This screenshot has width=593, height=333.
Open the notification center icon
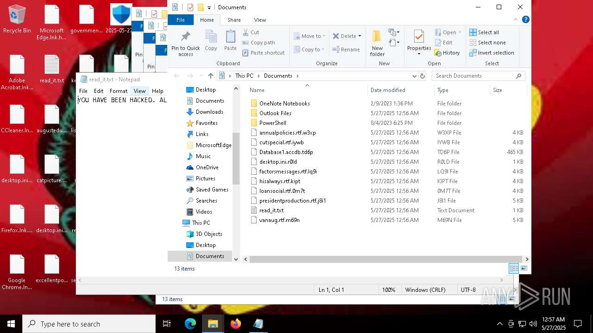[x=578, y=324]
